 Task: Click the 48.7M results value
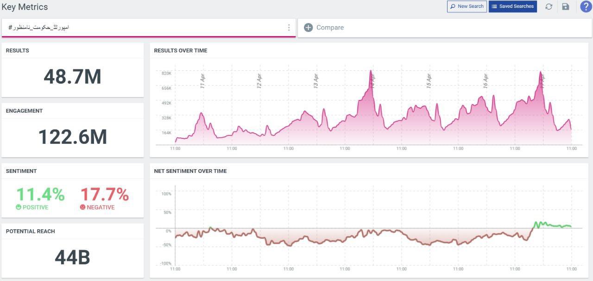(x=72, y=77)
